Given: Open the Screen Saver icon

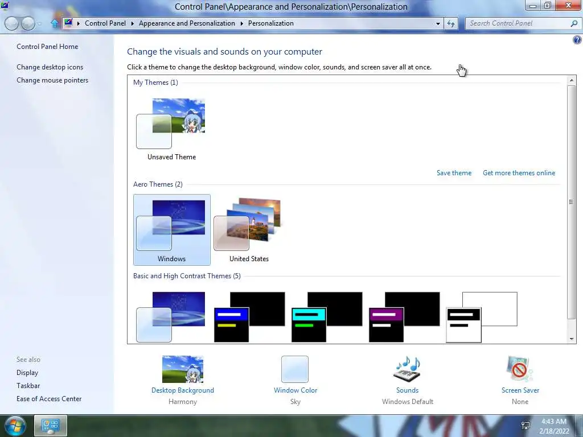Looking at the screenshot, I should pyautogui.click(x=520, y=369).
